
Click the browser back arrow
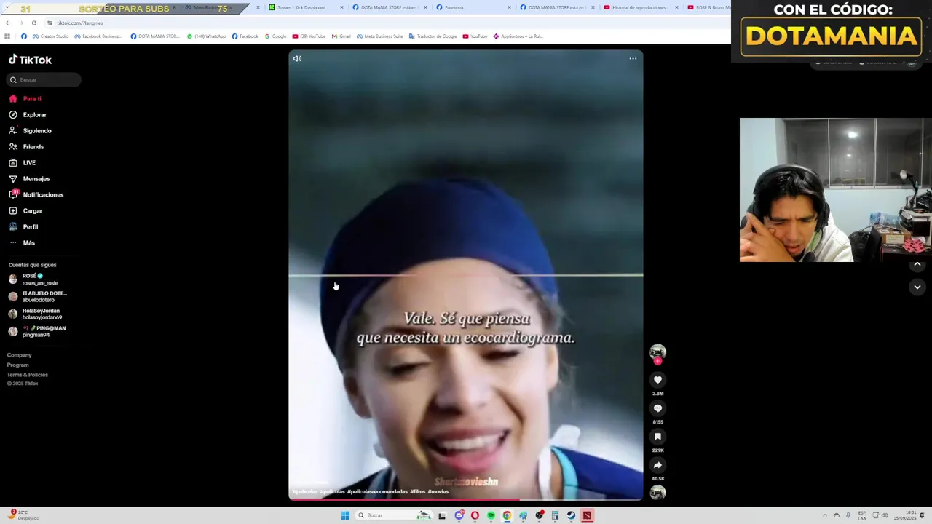(7, 23)
